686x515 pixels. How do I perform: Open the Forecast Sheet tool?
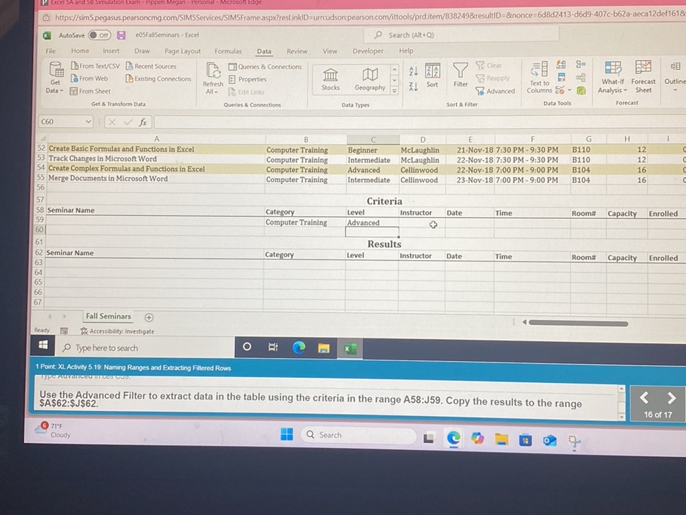coord(643,76)
